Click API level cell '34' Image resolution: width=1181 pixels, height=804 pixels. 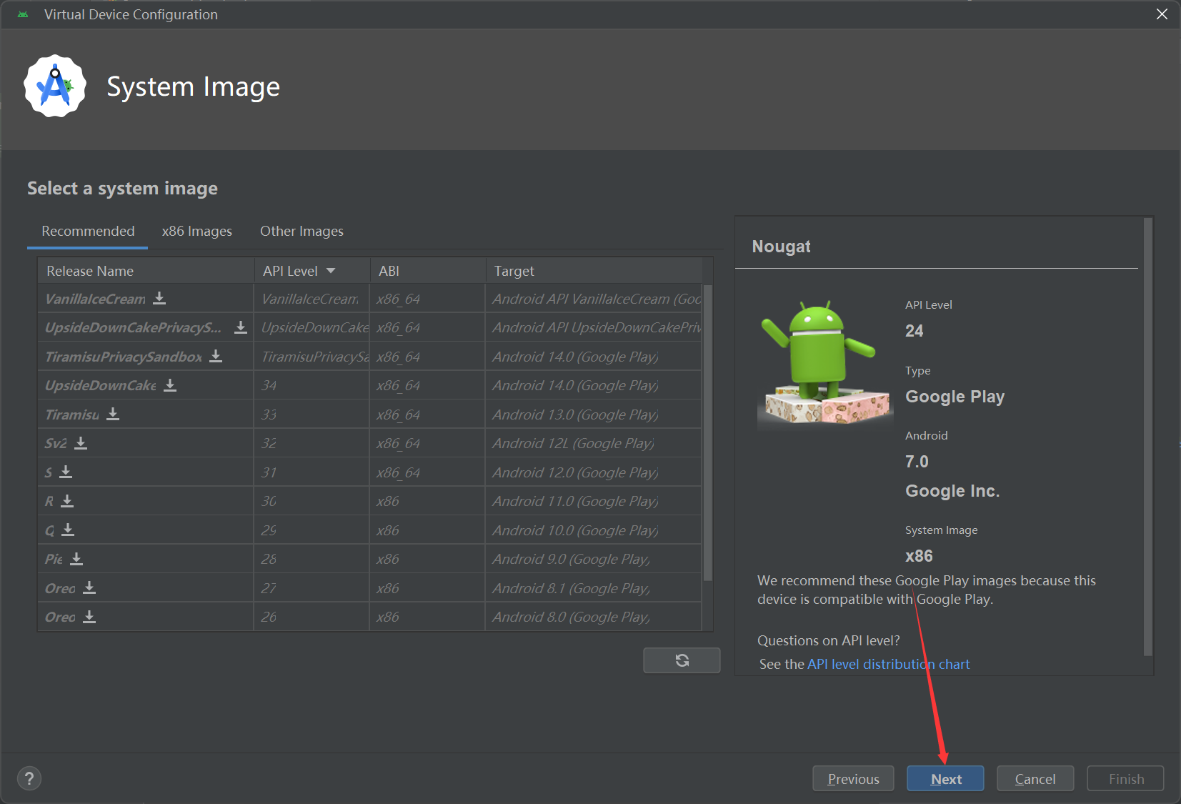coord(312,385)
